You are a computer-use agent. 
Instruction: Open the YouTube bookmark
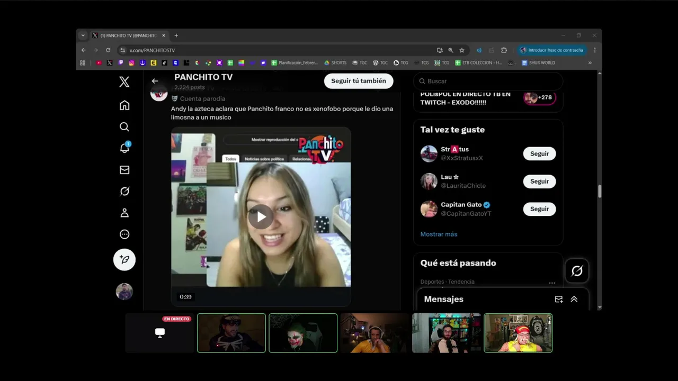coord(99,62)
